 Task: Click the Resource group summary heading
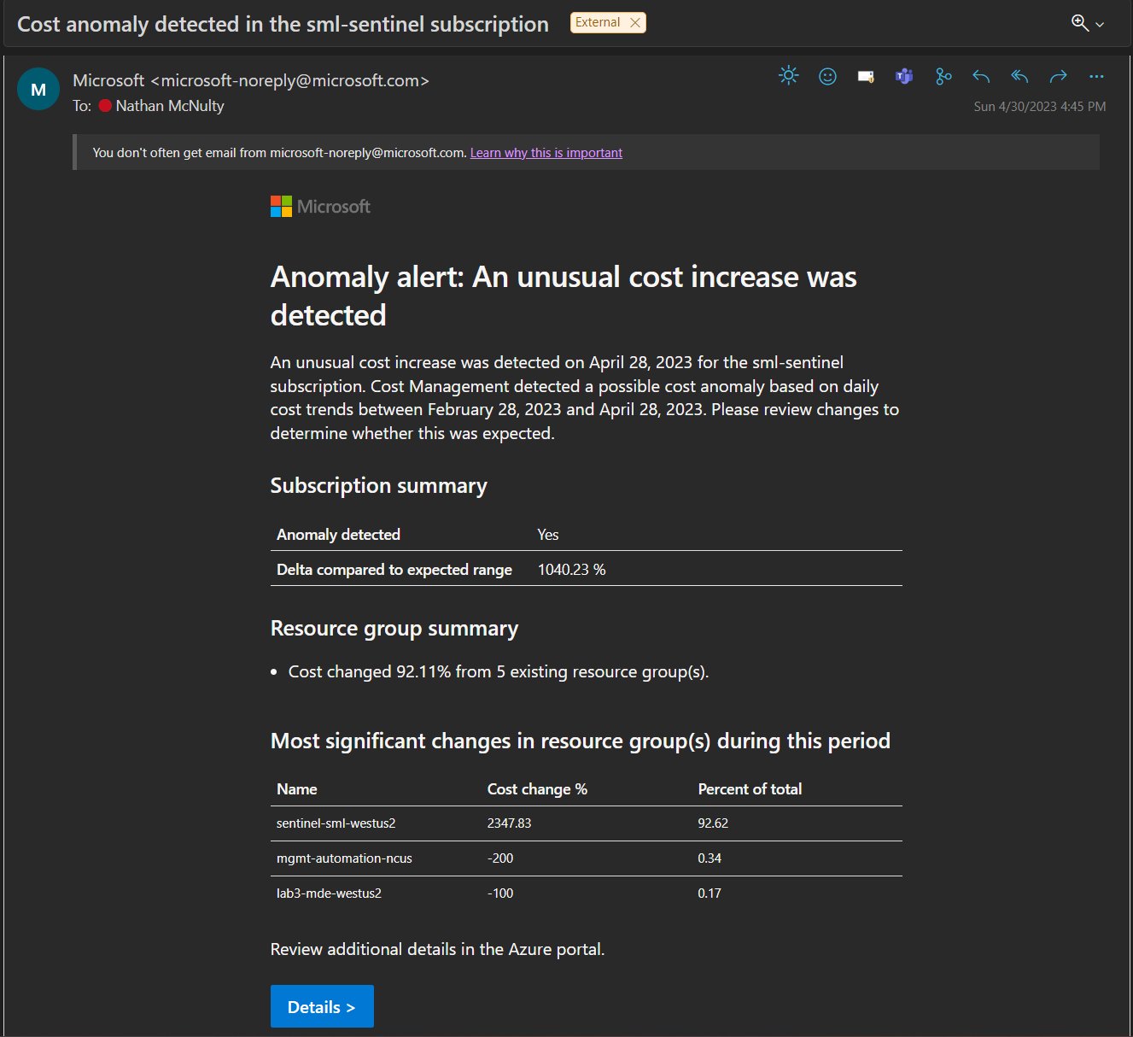[394, 628]
